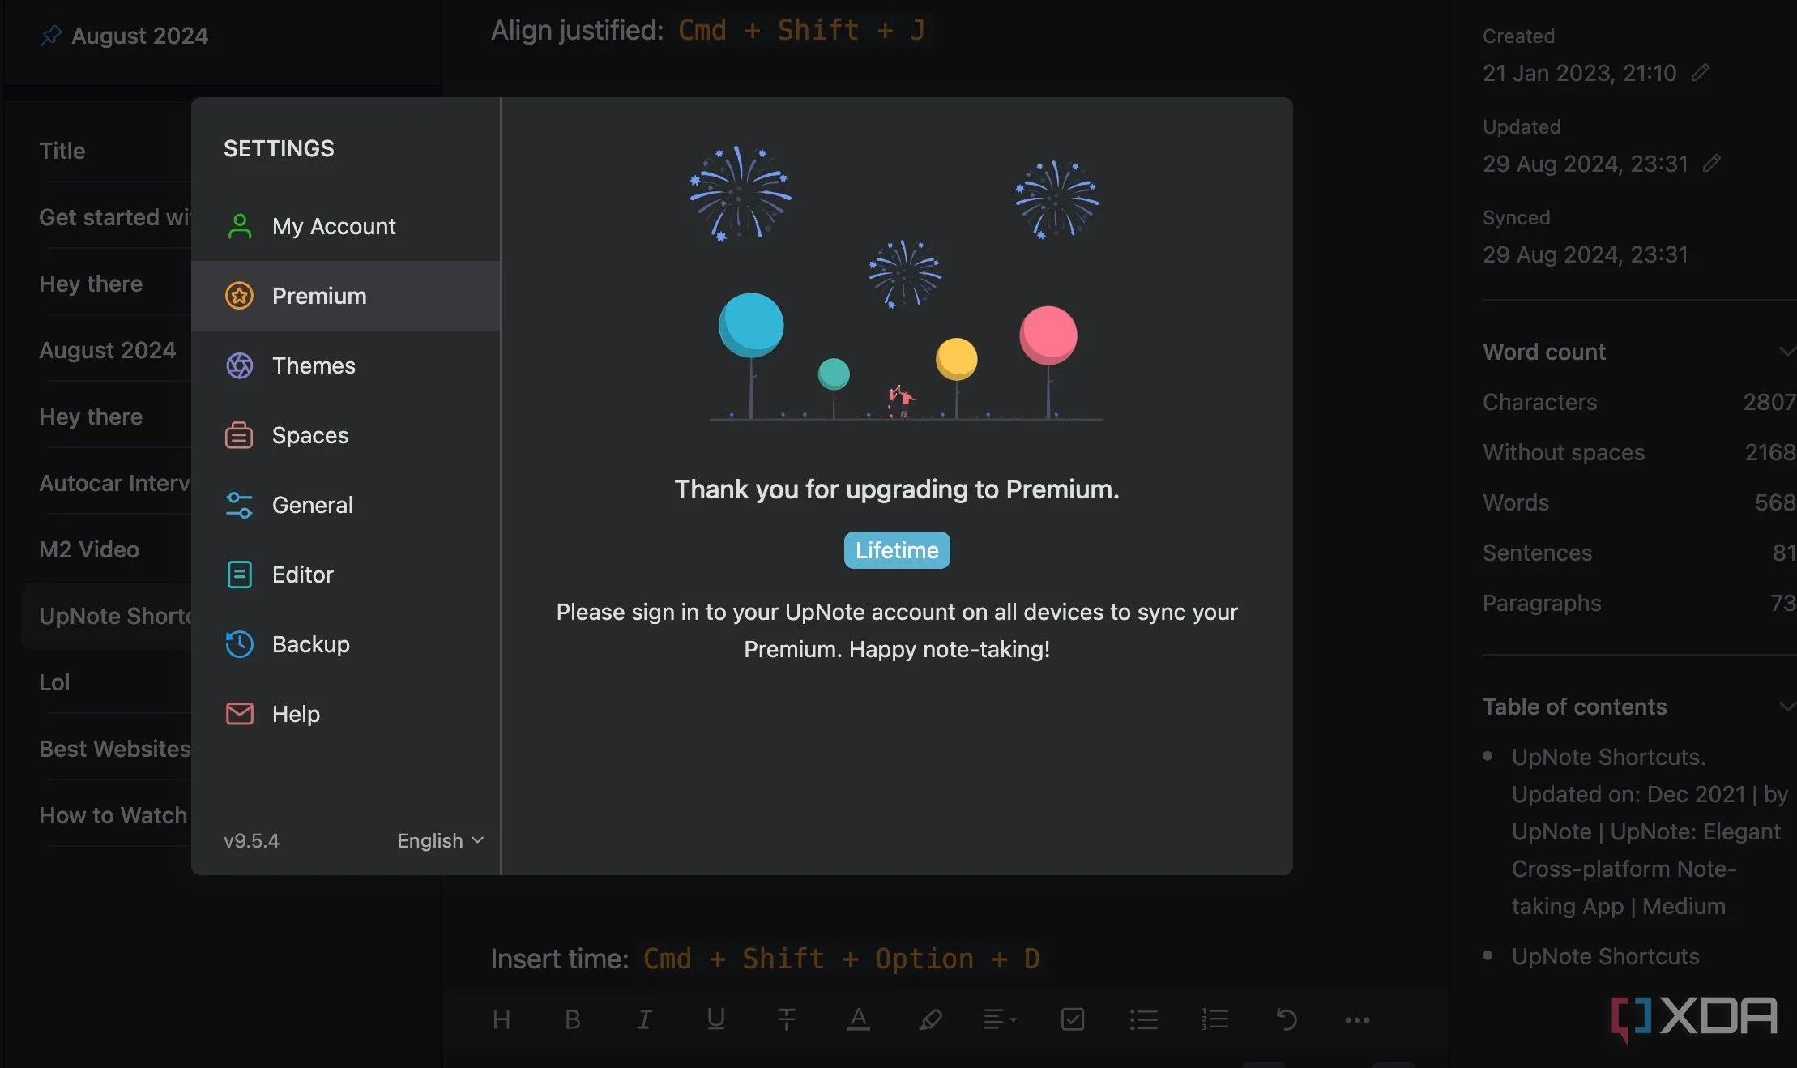
Task: Click the Words count row
Action: coord(1639,502)
